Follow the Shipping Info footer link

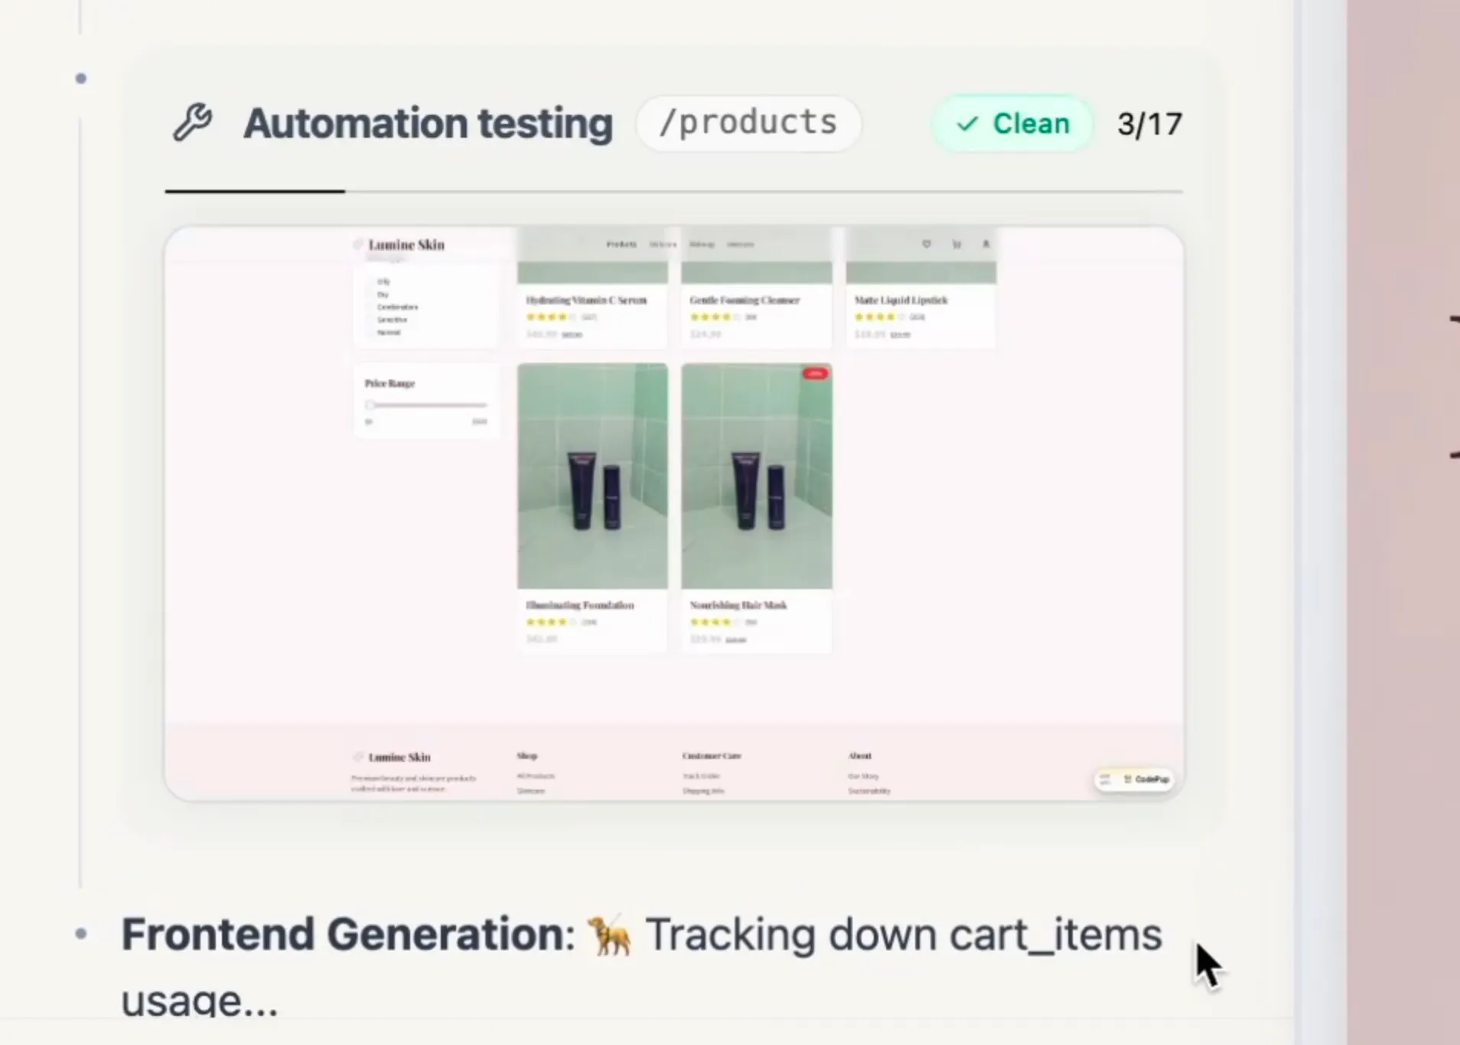703,791
